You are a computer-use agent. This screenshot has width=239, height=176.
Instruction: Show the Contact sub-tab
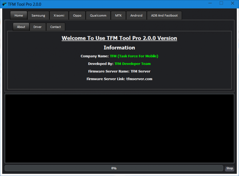(x=56, y=27)
